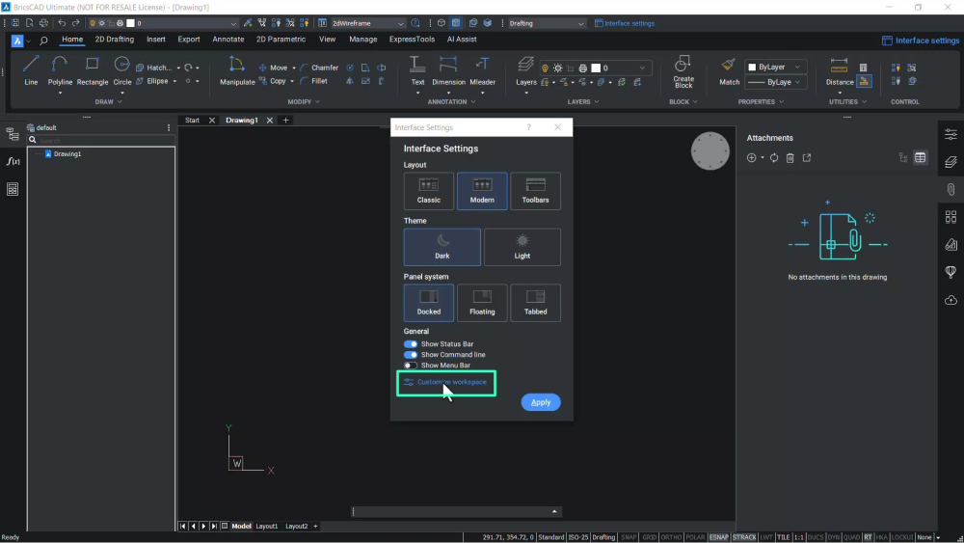The image size is (964, 543).
Task: Expand the ANNOTATION panel
Action: (451, 101)
